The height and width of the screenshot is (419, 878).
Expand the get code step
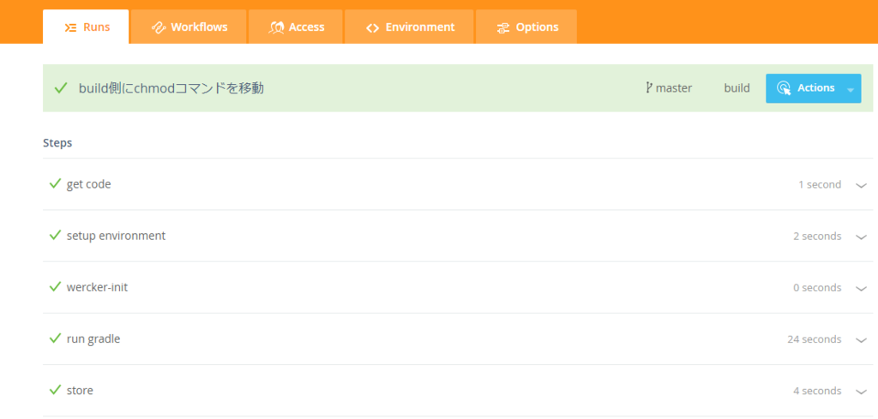861,185
